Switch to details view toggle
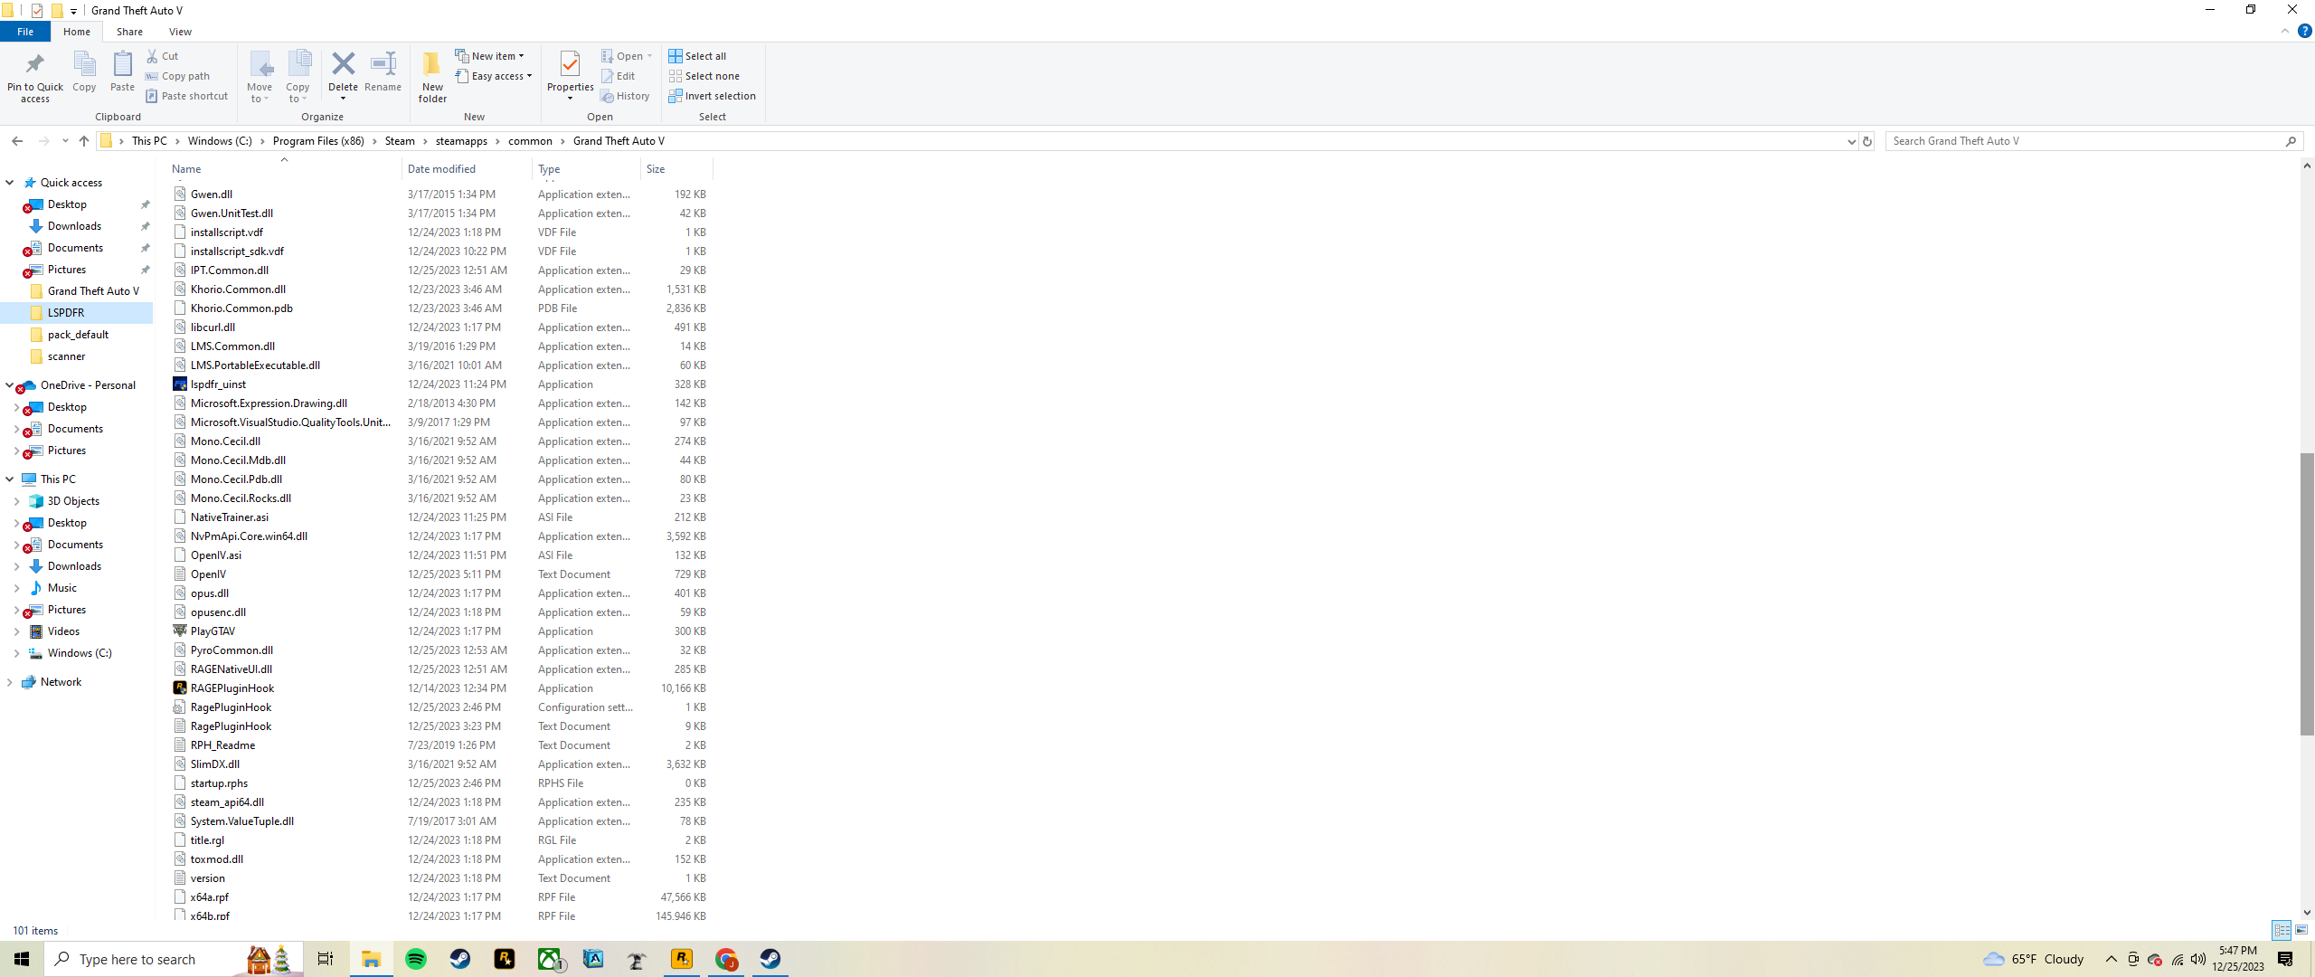Image resolution: width=2315 pixels, height=977 pixels. click(2282, 930)
